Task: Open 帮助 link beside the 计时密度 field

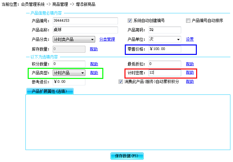Action: click(x=190, y=73)
